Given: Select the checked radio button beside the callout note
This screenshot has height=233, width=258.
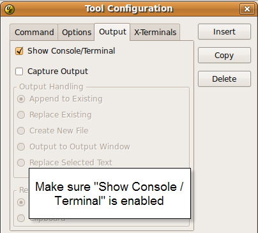Looking at the screenshot, I should click(x=21, y=202).
